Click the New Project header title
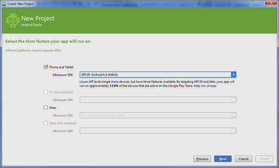Screen dimensions: 279x168 tap(38, 18)
